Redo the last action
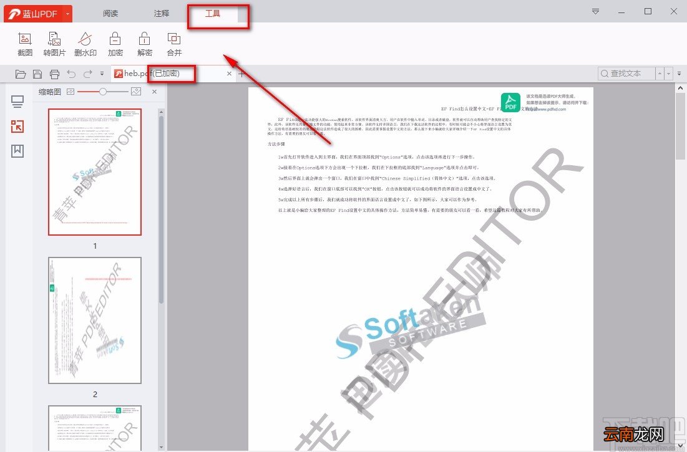The image size is (687, 452). 87,74
